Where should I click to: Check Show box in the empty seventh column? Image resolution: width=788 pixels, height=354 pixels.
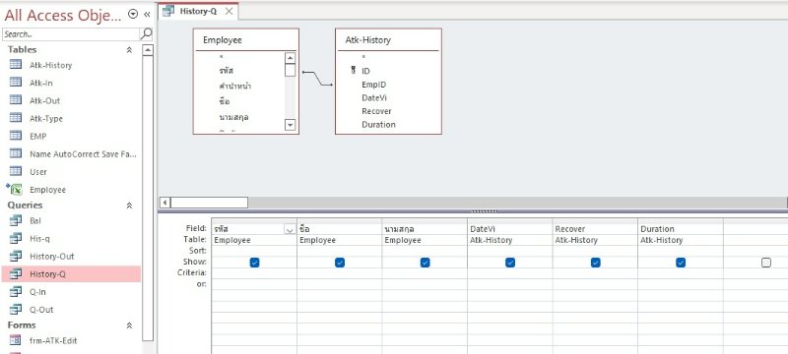point(766,263)
